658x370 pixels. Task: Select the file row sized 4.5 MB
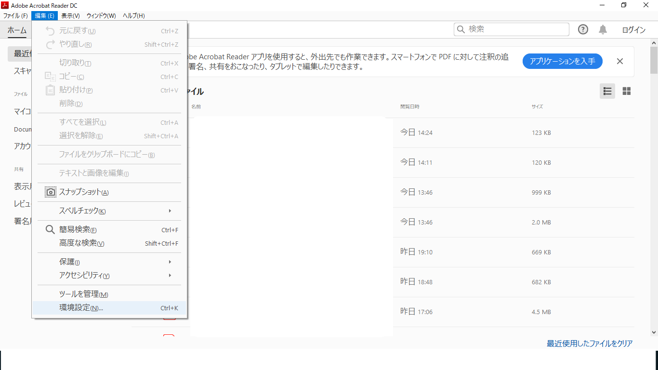[x=383, y=312]
